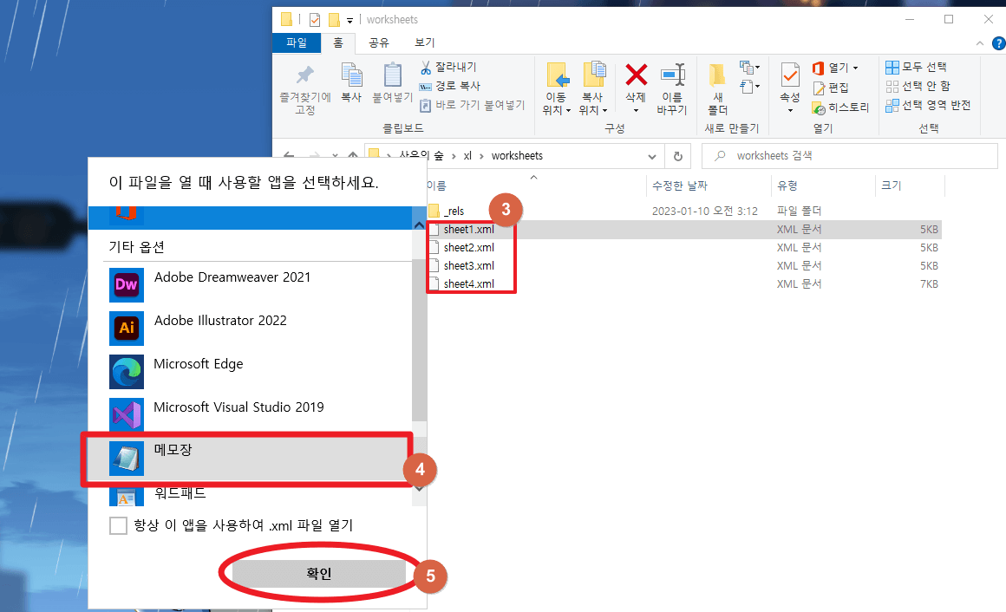Screen dimensions: 1006x612
Task: Click the address bar refresh icon
Action: click(676, 155)
